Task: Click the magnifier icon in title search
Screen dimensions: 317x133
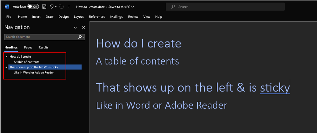Action: click(x=173, y=7)
